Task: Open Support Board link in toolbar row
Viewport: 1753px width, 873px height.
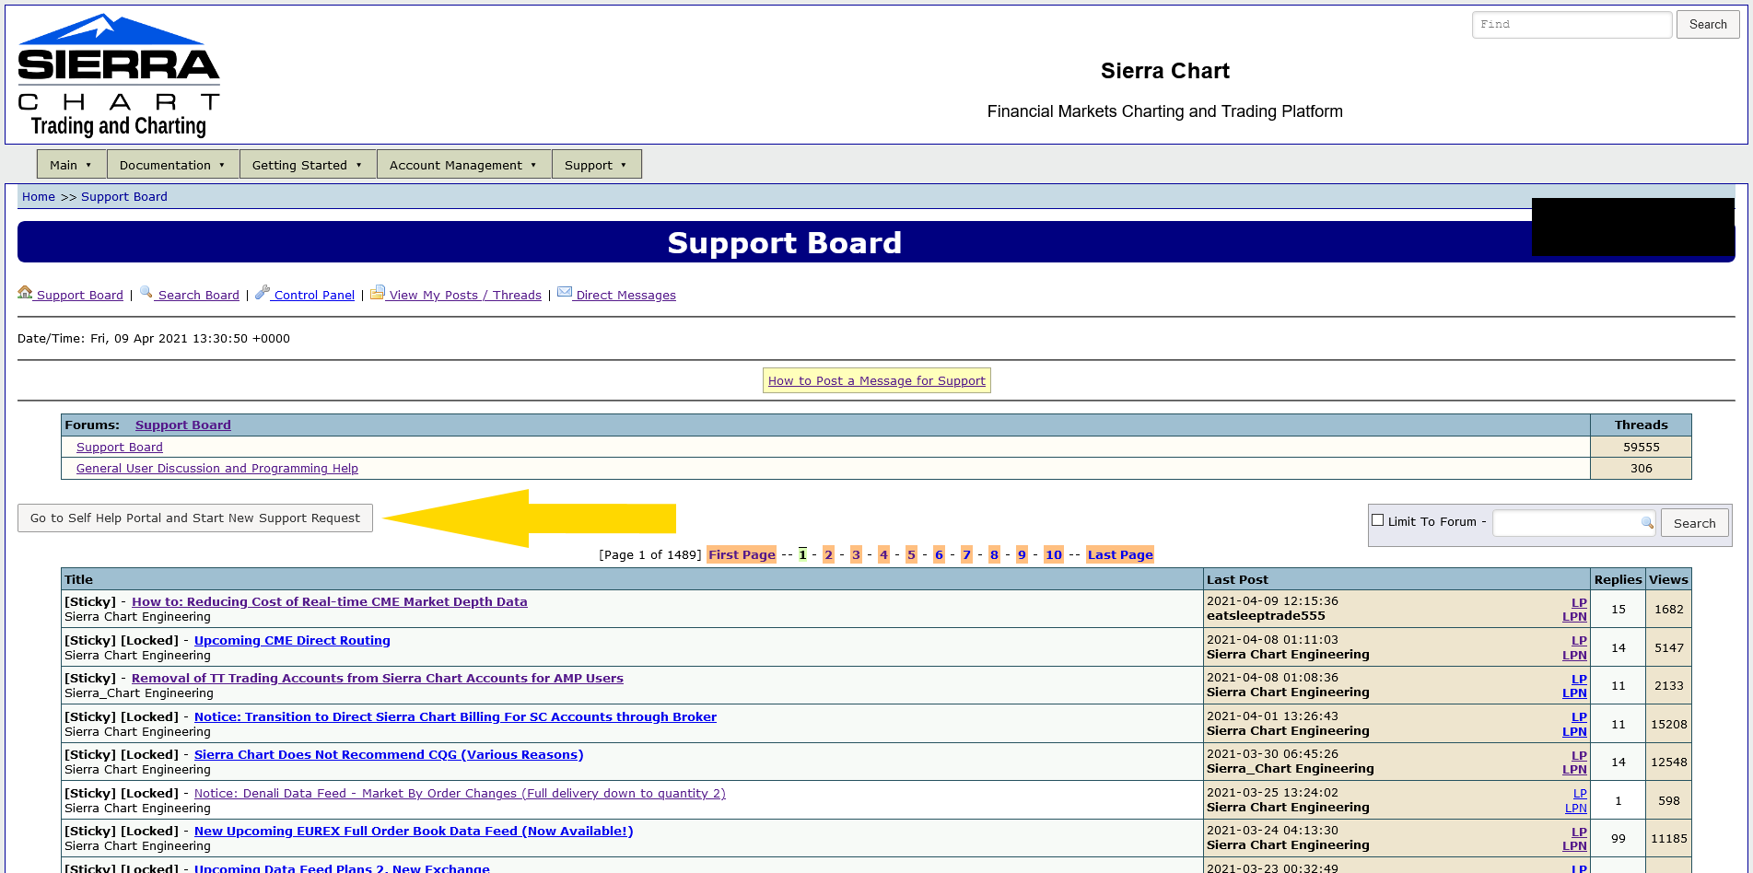Action: point(79,296)
